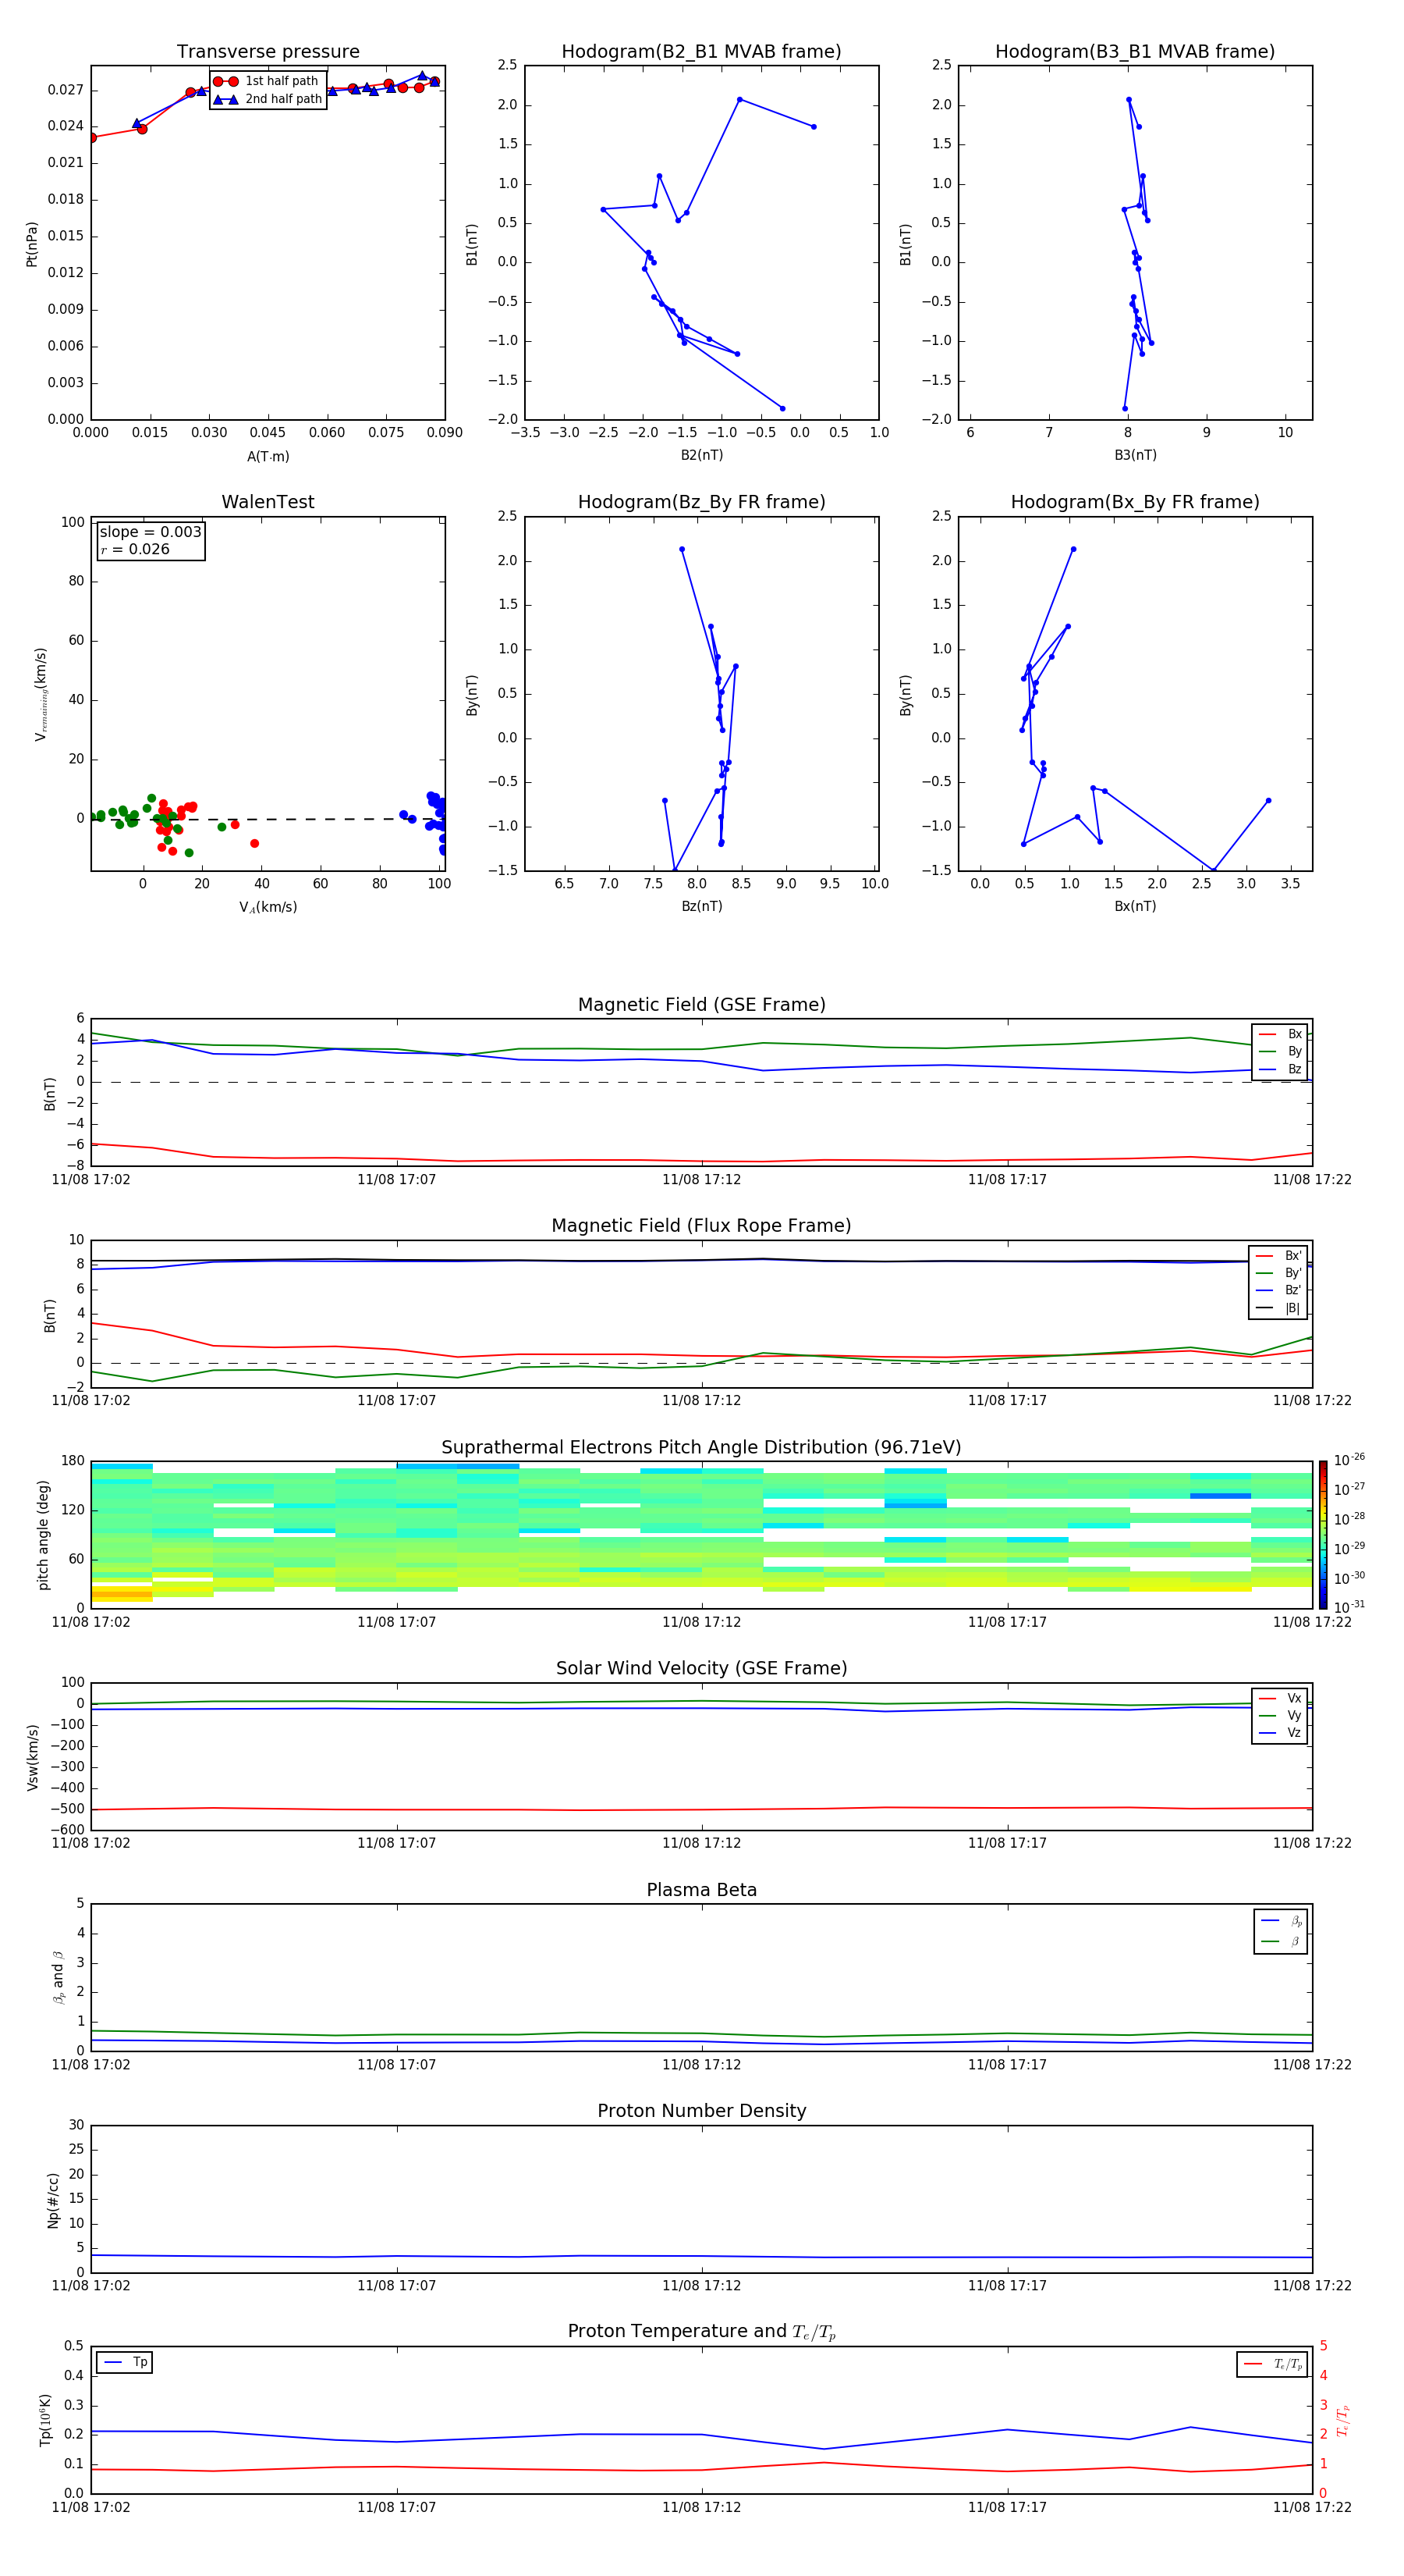Click the 'V_A(km/s)' x-axis label

[x=268, y=907]
